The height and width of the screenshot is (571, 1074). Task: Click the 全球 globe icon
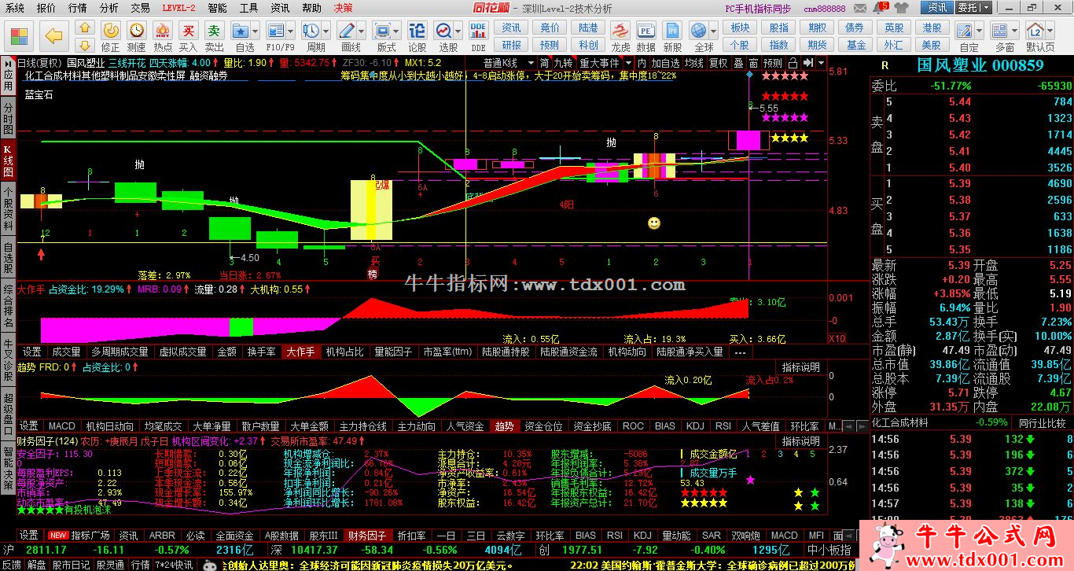[699, 31]
